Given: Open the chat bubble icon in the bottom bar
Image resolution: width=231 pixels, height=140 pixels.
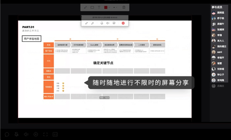Looking at the screenshot, I should [7, 134].
